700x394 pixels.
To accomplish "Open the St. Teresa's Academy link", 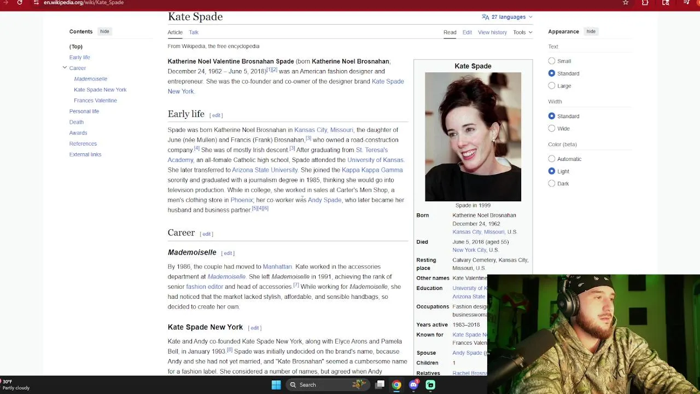I will pyautogui.click(x=278, y=155).
